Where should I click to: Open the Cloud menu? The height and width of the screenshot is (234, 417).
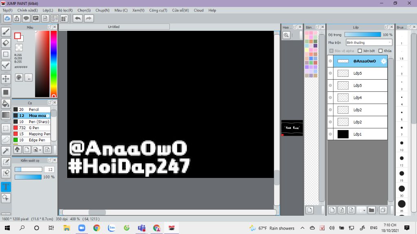tap(199, 10)
